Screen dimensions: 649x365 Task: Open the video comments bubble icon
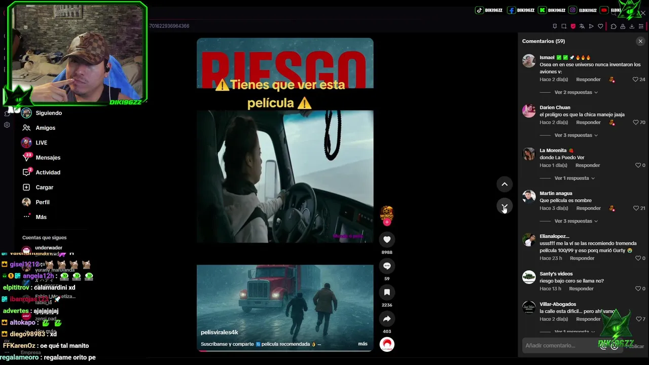click(387, 266)
